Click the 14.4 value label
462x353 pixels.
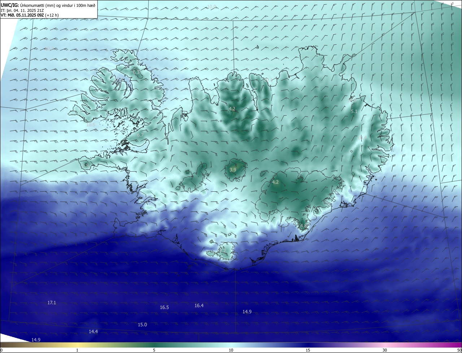[93, 331]
